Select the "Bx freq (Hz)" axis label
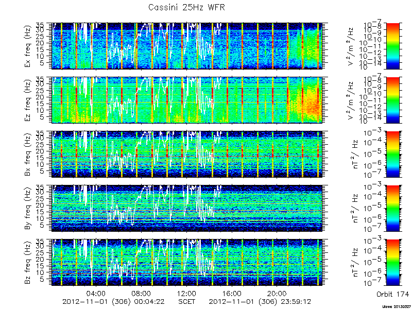 pyautogui.click(x=28, y=154)
